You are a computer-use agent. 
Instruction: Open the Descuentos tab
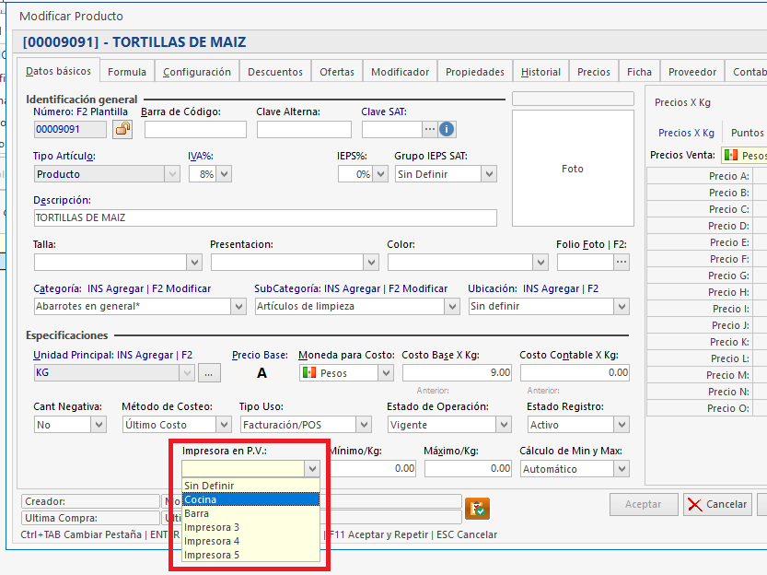[x=275, y=72]
